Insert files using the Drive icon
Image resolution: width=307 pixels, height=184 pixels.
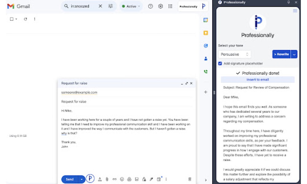129,179
